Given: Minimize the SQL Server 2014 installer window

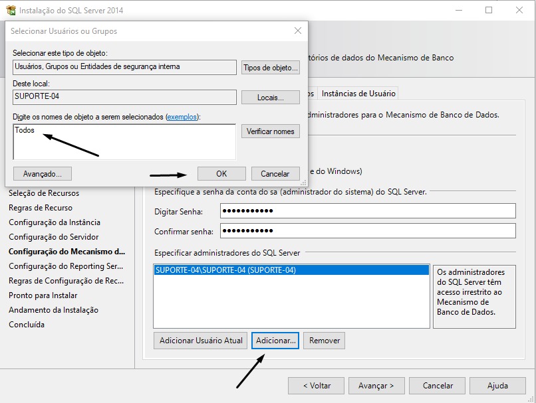Looking at the screenshot, I should pyautogui.click(x=459, y=10).
